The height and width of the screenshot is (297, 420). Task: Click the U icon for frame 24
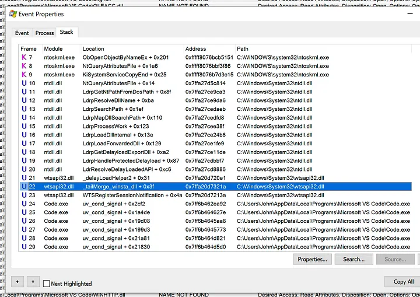click(24, 204)
